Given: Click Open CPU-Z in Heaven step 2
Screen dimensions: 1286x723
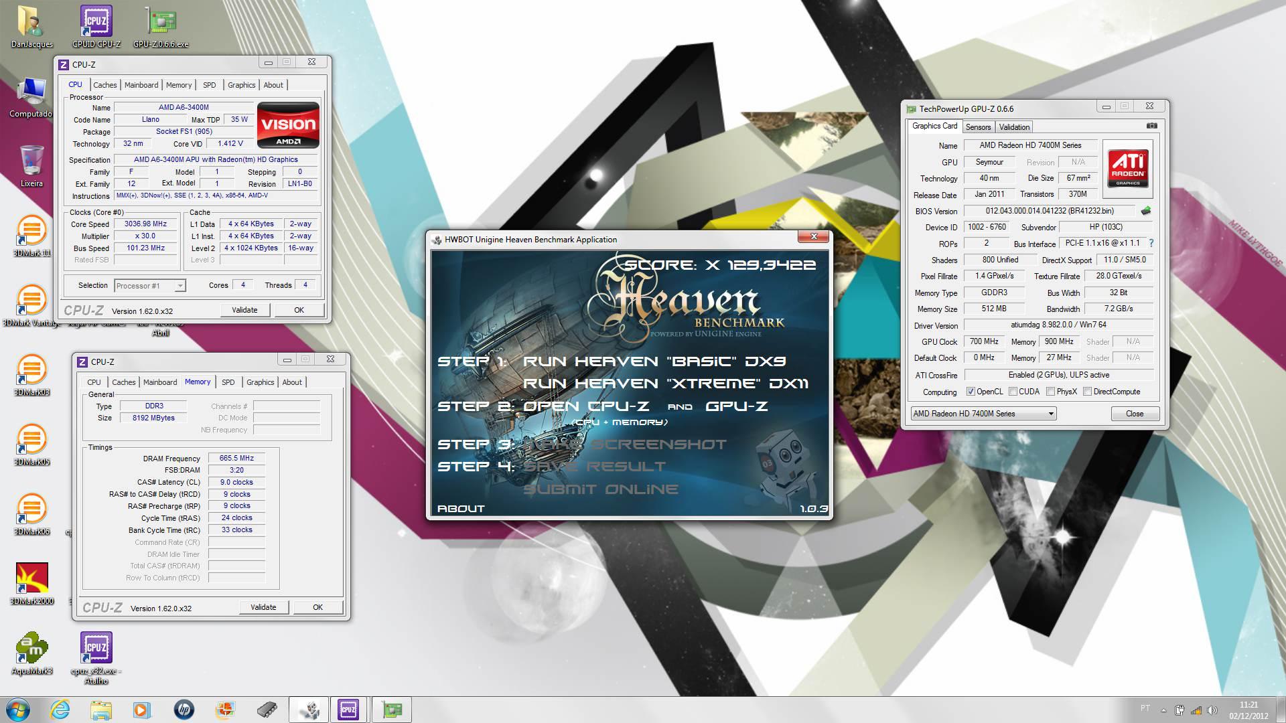Looking at the screenshot, I should (586, 406).
